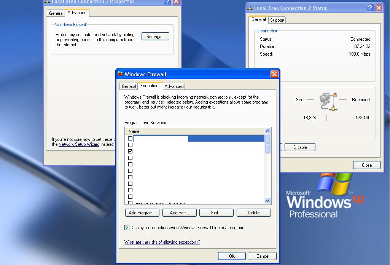Click the sent count 18,924
The image size is (390, 265).
(309, 117)
